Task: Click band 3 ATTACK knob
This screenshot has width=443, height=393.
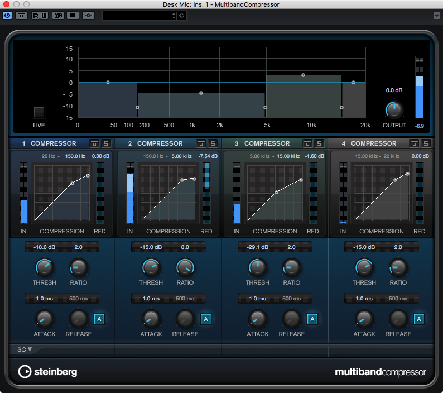Action: (257, 319)
